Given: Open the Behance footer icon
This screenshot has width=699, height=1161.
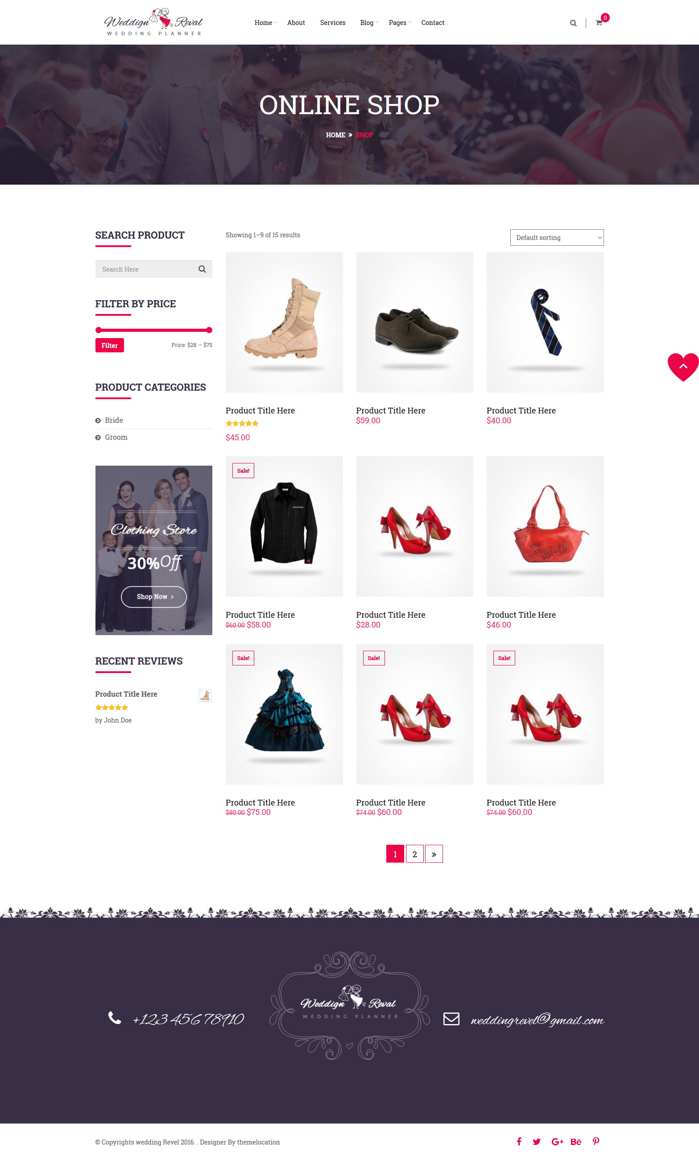Looking at the screenshot, I should pyautogui.click(x=575, y=1141).
